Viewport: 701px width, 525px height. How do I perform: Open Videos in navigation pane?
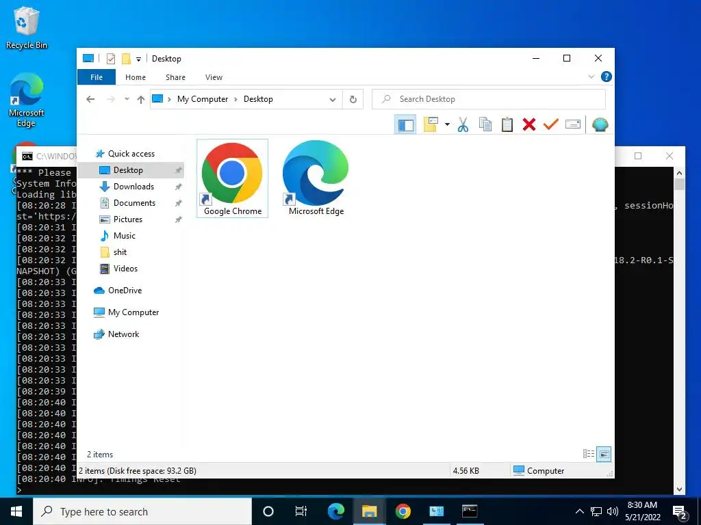(x=118, y=269)
